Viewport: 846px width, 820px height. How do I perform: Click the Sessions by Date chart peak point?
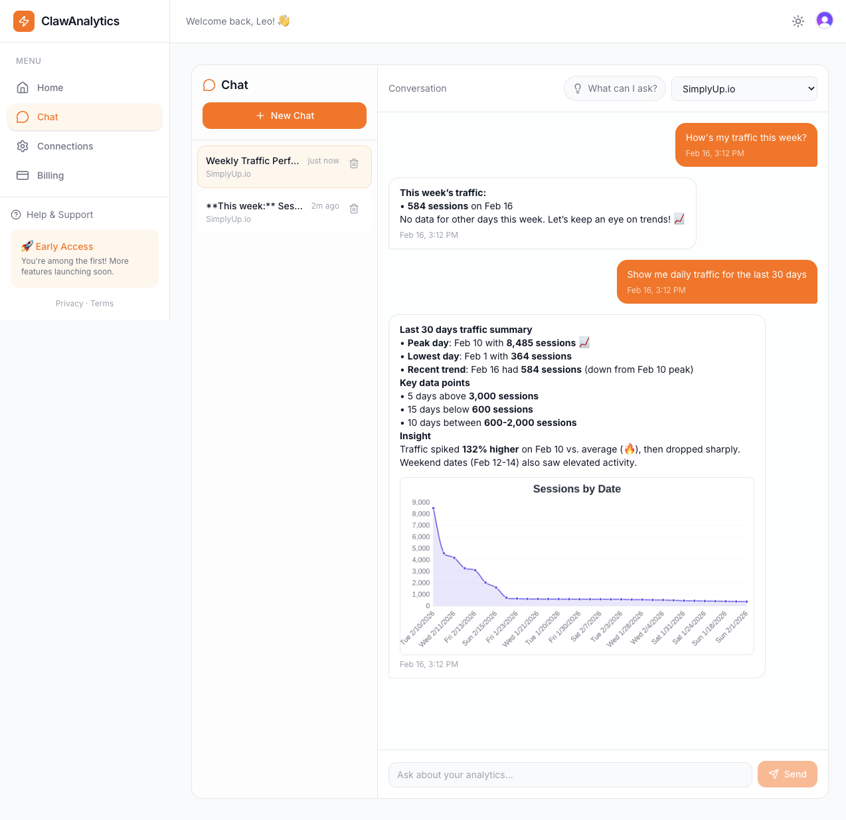coord(434,508)
